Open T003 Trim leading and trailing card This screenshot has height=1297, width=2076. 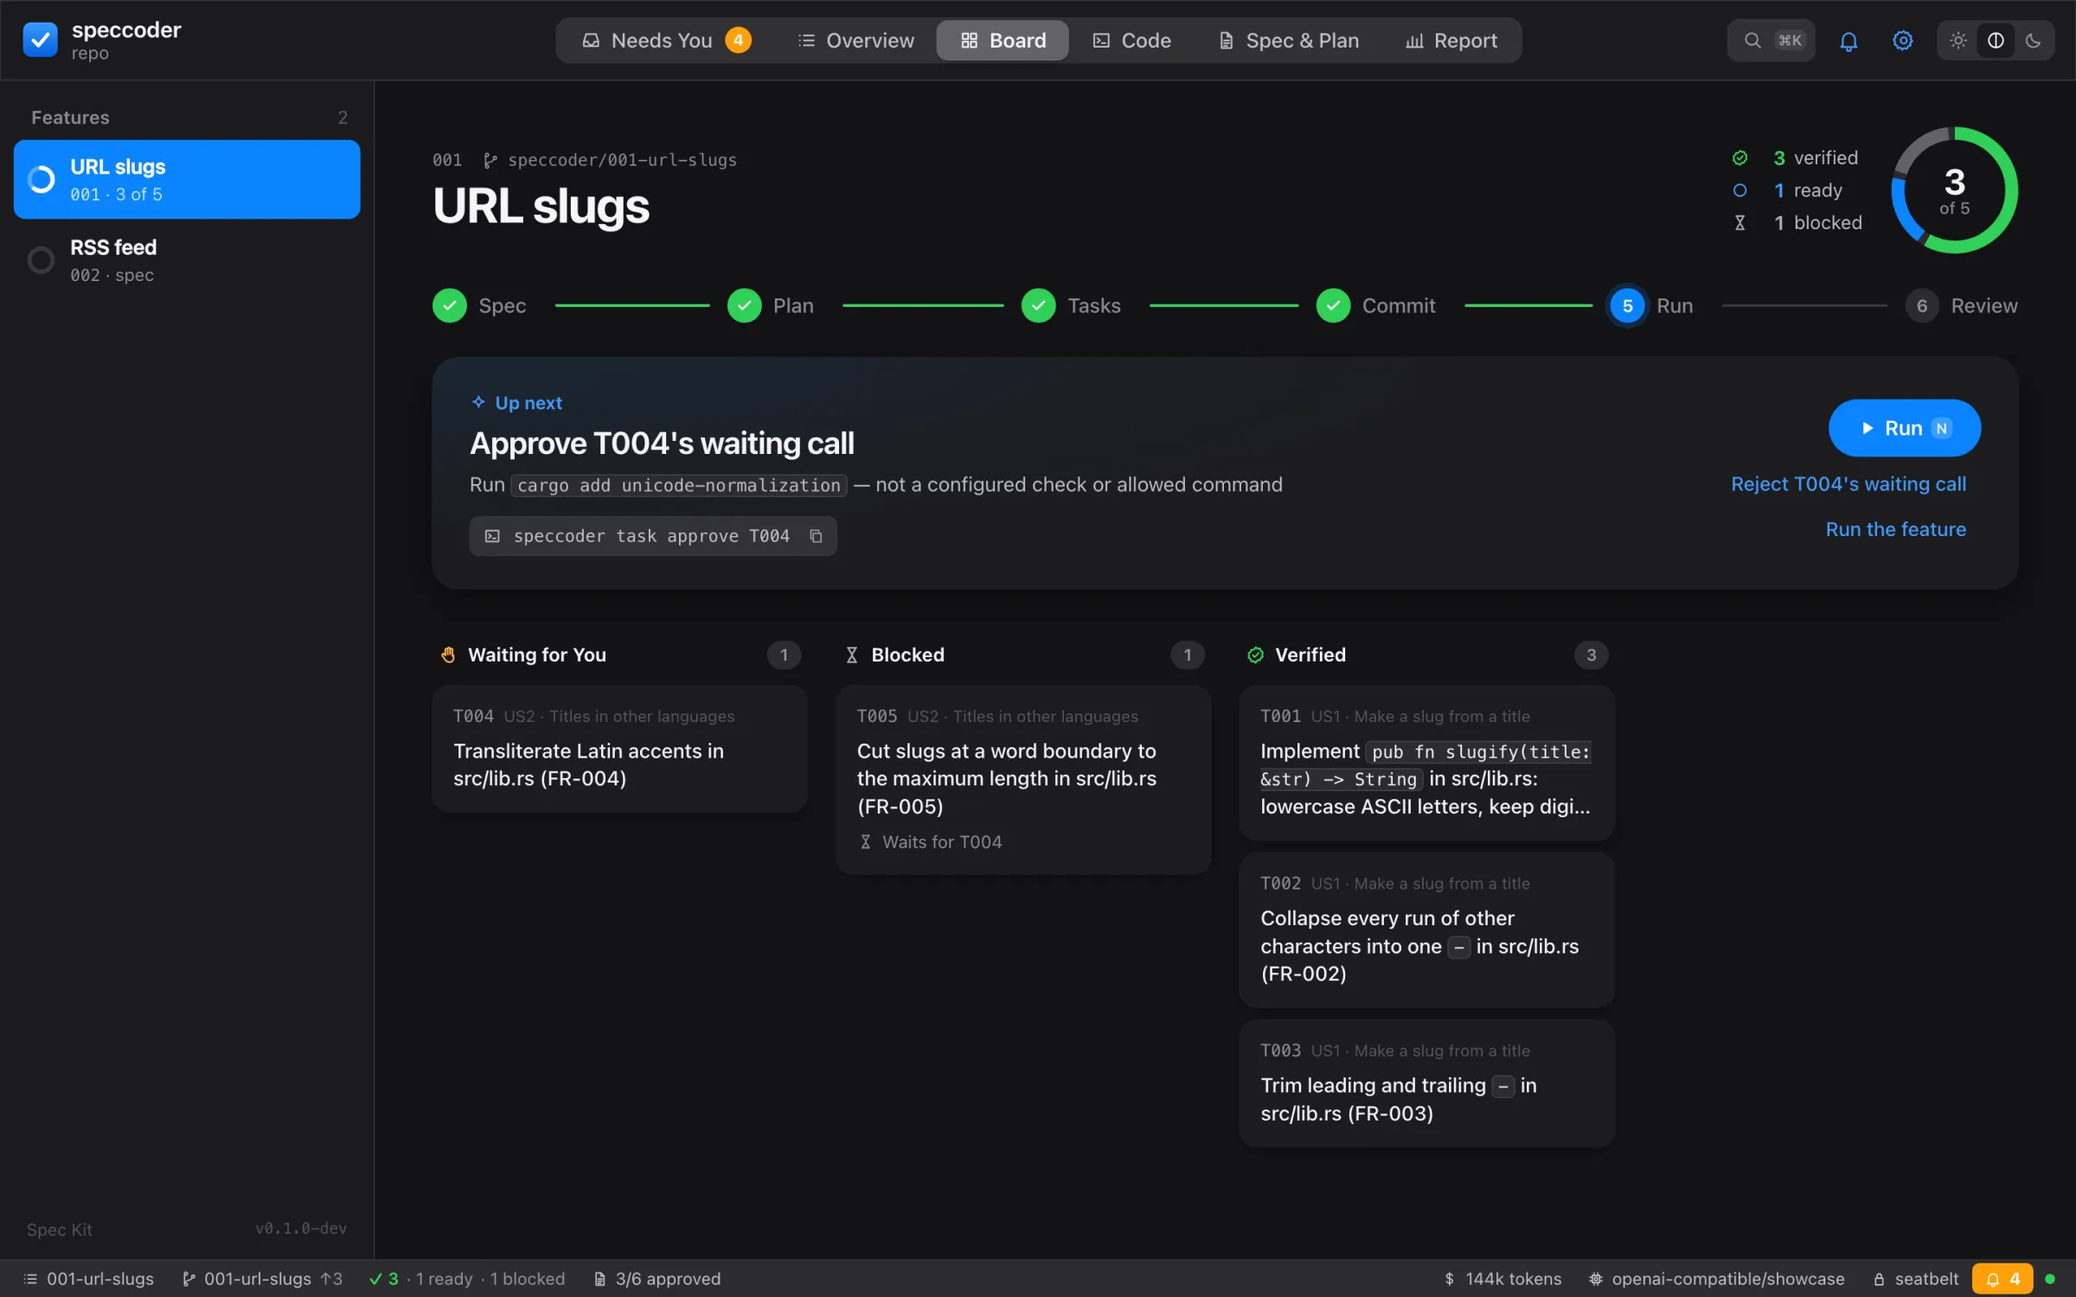[1426, 1083]
